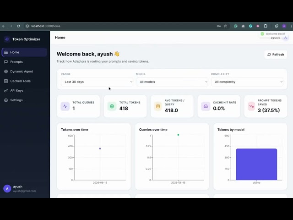
Task: Bookmark this page with the star icon
Action: coord(226,26)
